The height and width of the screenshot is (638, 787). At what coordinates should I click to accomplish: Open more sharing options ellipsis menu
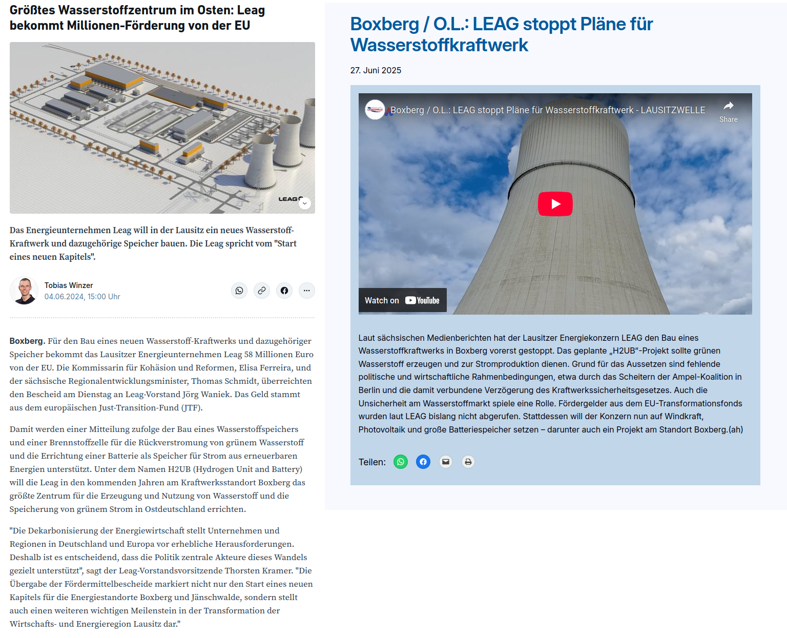[306, 291]
